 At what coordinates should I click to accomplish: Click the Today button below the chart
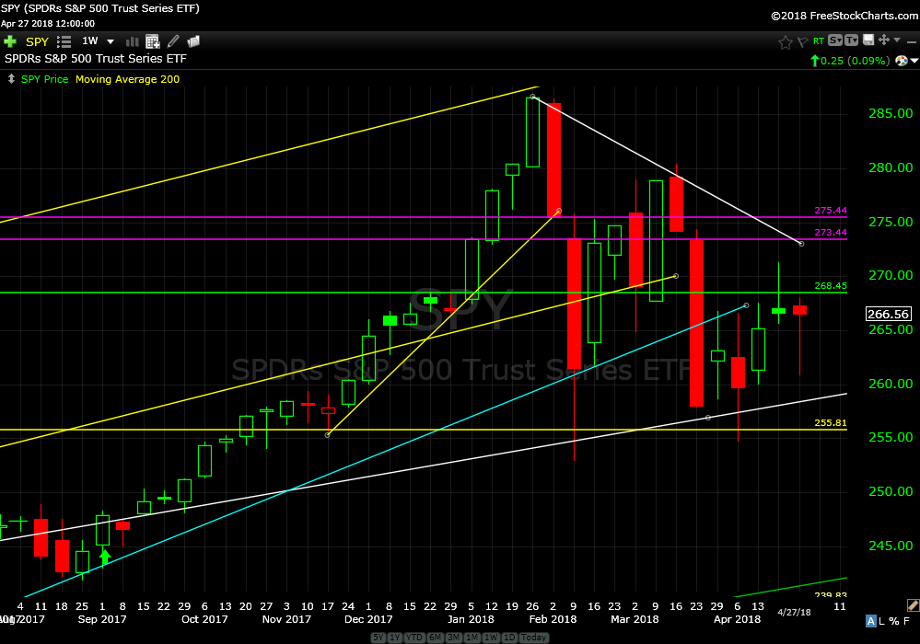click(534, 638)
